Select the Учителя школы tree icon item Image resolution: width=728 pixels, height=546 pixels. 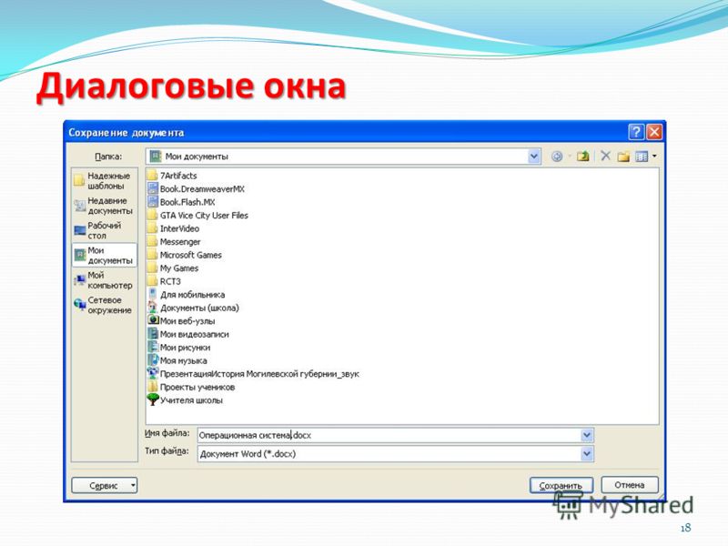(x=152, y=399)
